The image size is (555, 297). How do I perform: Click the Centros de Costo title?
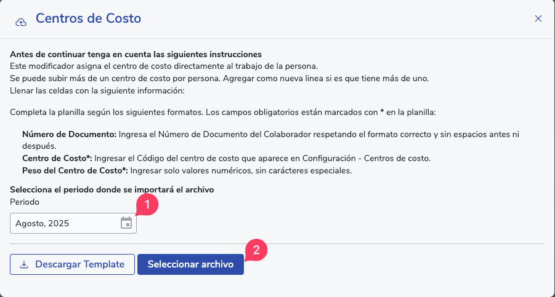pyautogui.click(x=88, y=18)
